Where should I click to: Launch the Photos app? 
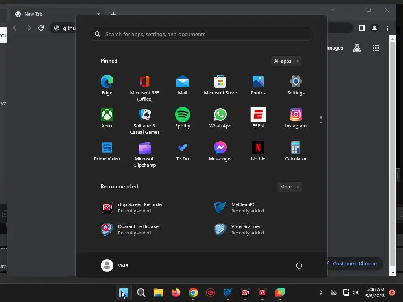click(x=258, y=85)
